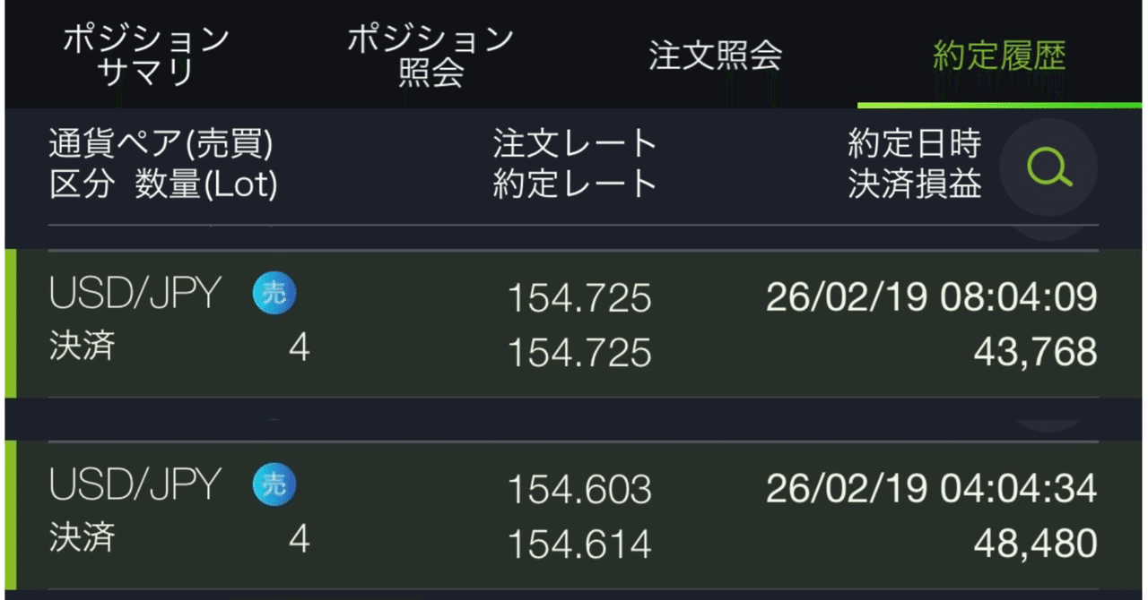This screenshot has width=1148, height=600.
Task: Click the 決済 label in the 08:04:09 trade
Action: pyautogui.click(x=82, y=347)
